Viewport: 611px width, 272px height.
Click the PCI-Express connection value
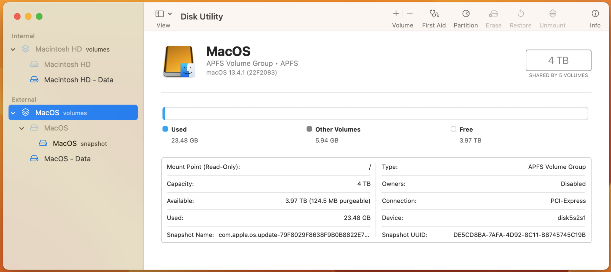[x=568, y=201]
